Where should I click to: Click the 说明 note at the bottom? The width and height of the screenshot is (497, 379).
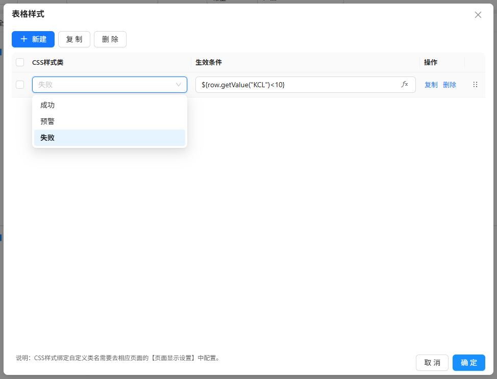(x=119, y=358)
